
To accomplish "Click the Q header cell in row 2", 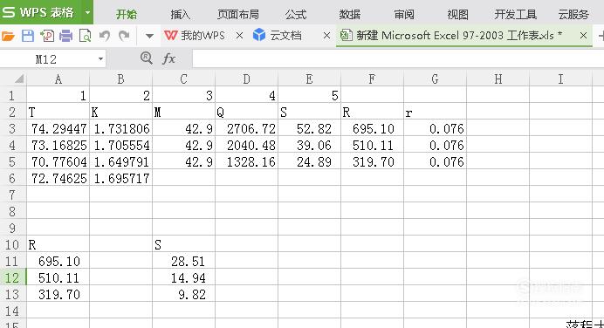I will pos(246,112).
